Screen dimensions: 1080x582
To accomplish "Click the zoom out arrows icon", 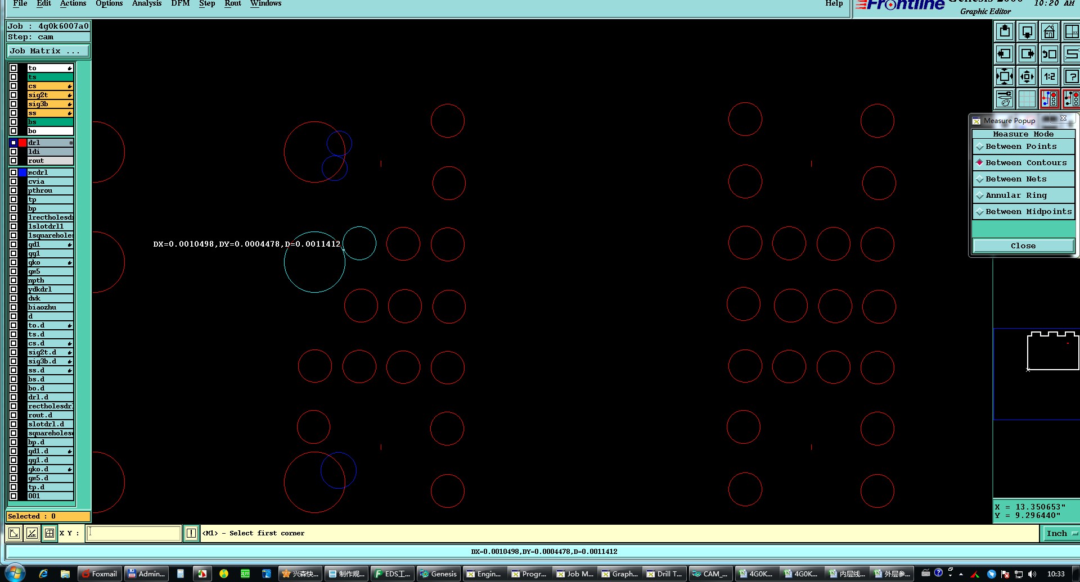I will 1027,76.
